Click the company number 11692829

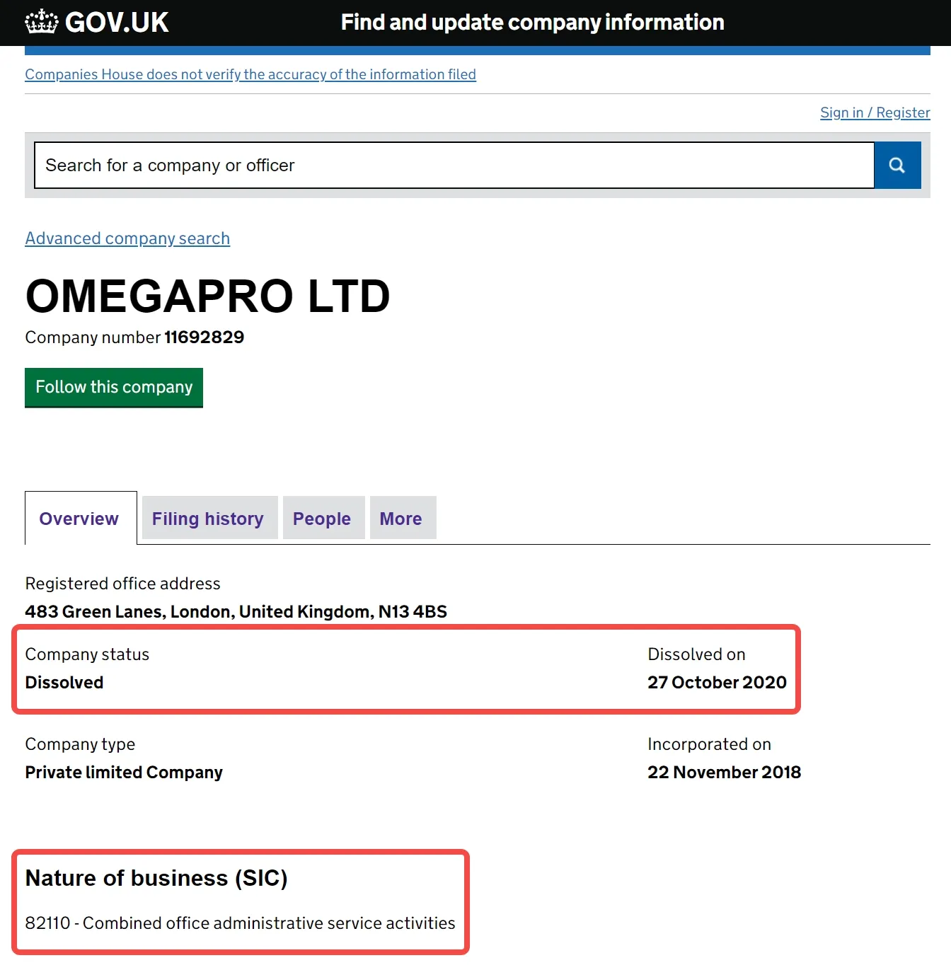click(204, 337)
